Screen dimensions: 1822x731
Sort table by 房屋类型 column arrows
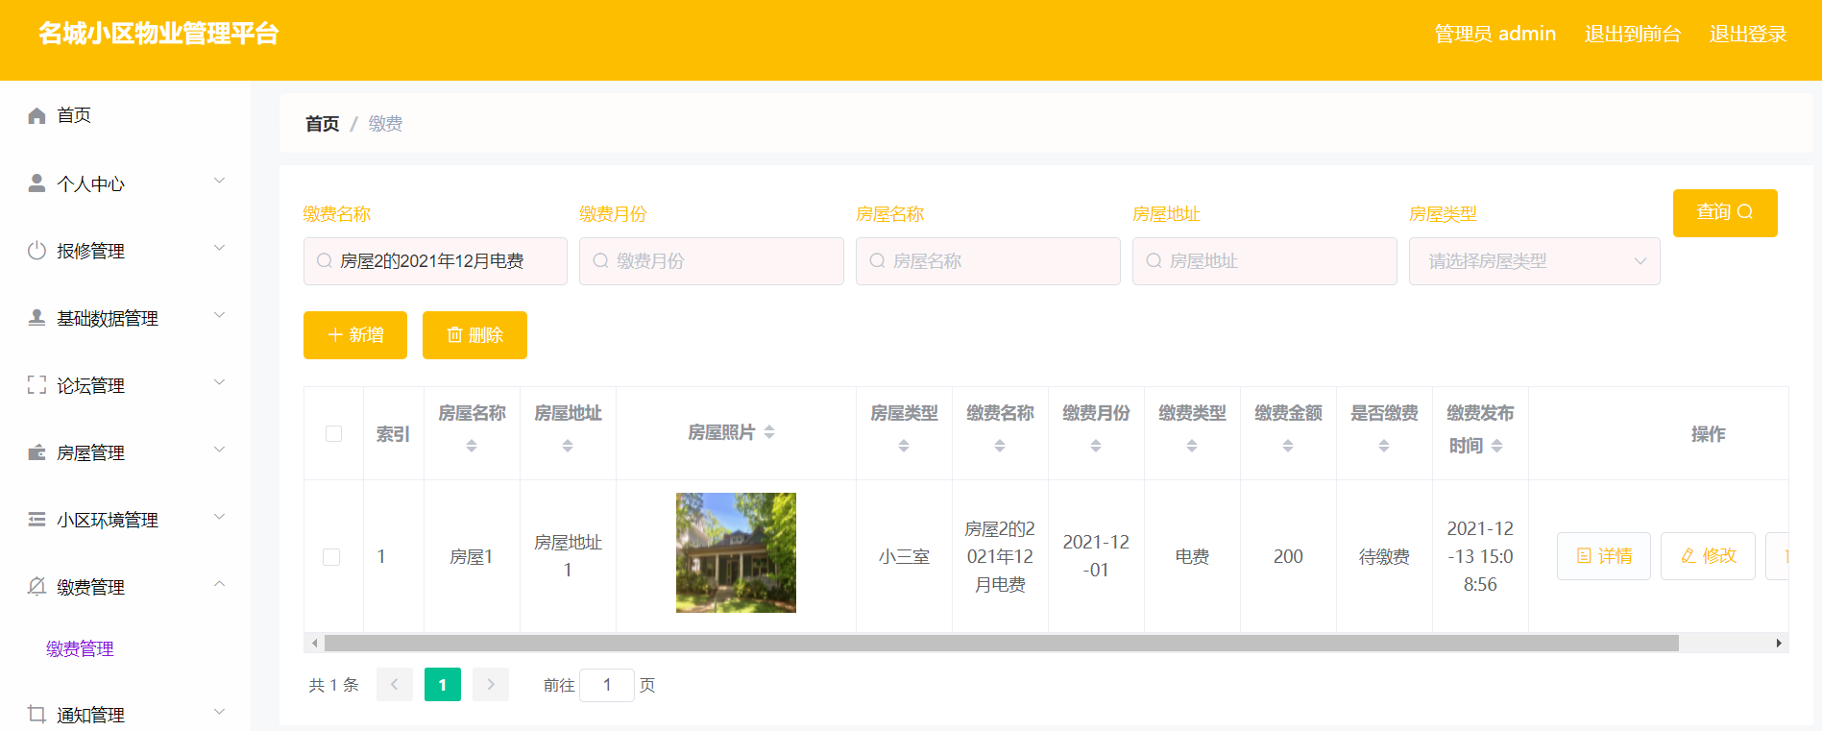pyautogui.click(x=904, y=446)
